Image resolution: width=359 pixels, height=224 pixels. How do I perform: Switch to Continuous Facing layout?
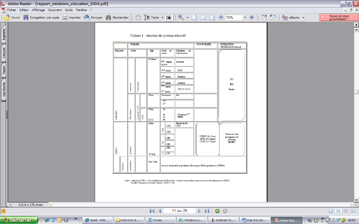point(346,211)
